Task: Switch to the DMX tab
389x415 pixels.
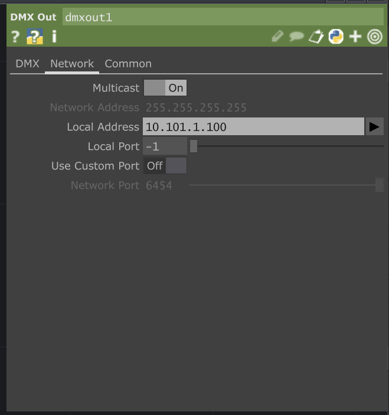Action: [27, 64]
